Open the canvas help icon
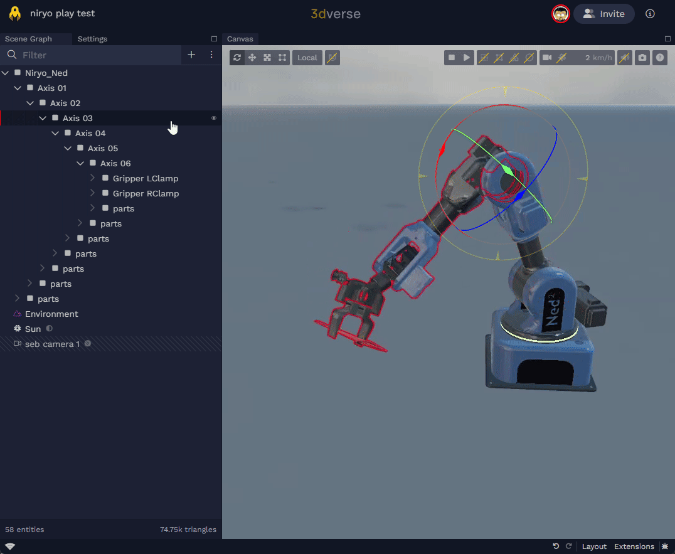Viewport: 675px width, 554px height. [659, 58]
